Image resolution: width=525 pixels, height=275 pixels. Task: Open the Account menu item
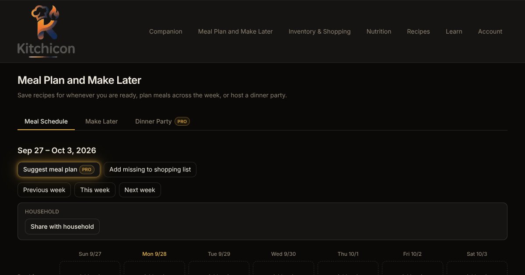click(490, 31)
